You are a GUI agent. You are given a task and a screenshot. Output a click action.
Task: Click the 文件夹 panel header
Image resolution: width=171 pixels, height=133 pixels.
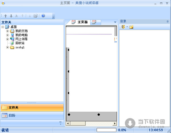point(32,22)
